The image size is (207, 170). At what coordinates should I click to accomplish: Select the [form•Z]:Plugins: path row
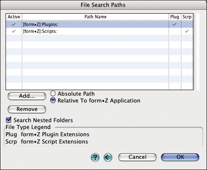point(99,24)
